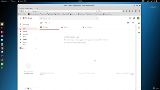Open Gmail notifications bell icon
The height and width of the screenshot is (90, 160).
tap(134, 18)
